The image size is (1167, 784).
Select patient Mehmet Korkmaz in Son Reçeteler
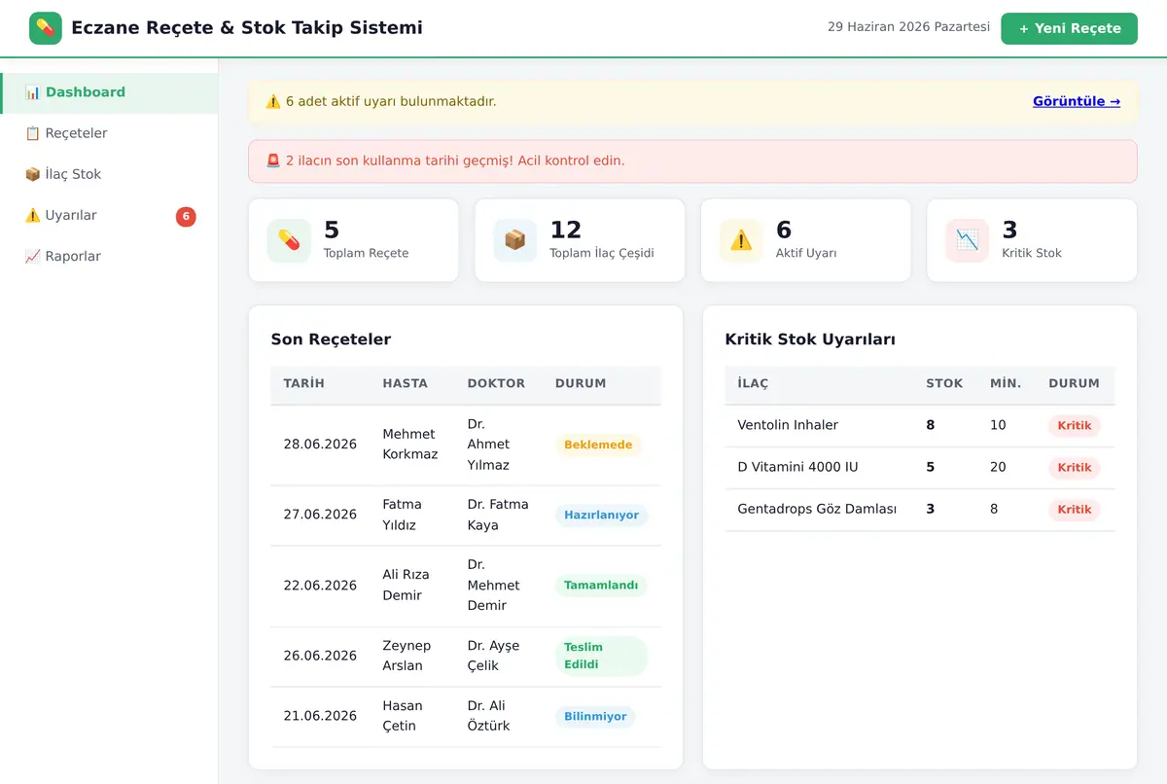pyautogui.click(x=410, y=445)
